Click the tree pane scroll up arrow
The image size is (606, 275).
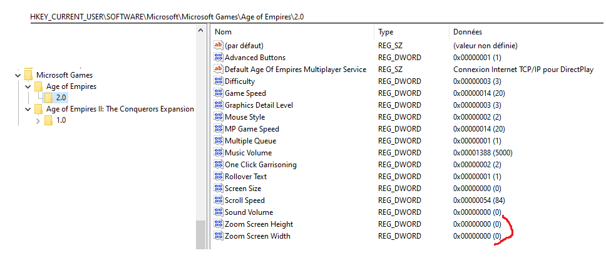click(200, 31)
